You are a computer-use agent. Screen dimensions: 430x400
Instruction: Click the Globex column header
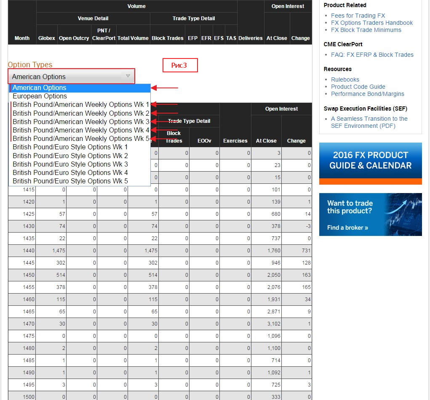[x=47, y=38]
